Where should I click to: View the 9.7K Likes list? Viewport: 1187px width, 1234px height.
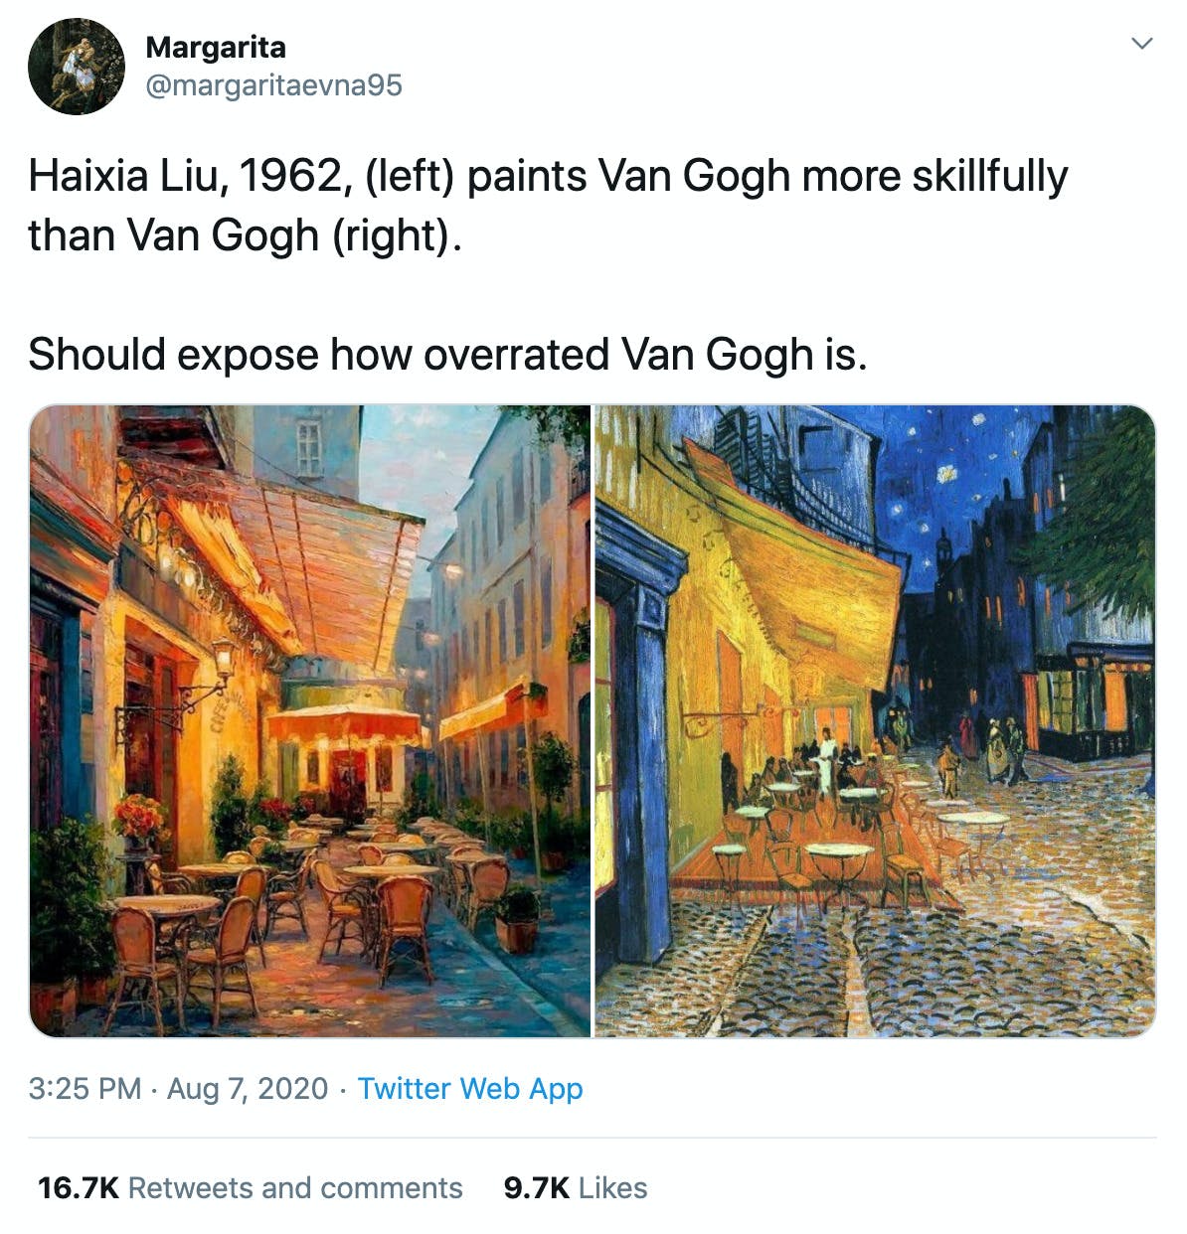click(576, 1188)
